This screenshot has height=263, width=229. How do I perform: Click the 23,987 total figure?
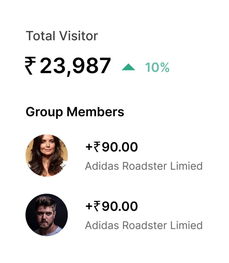coord(75,65)
